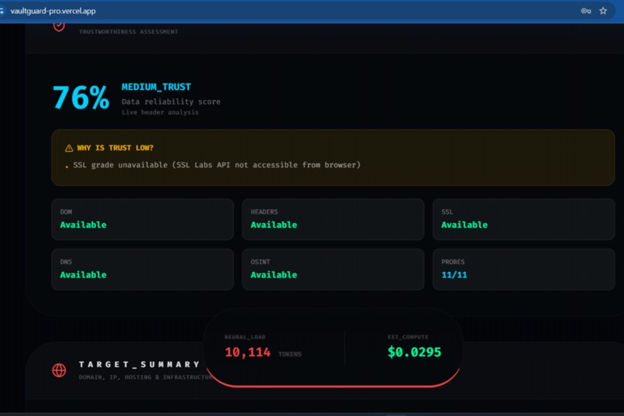Viewport: 624px width, 416px height.
Task: Click the SSL grade unavailable message
Action: coord(217,165)
